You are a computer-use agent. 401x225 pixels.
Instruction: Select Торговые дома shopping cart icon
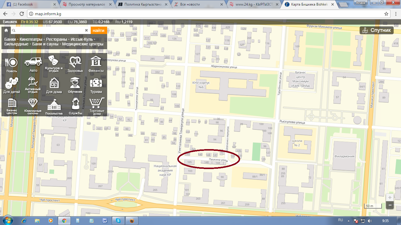[97, 103]
